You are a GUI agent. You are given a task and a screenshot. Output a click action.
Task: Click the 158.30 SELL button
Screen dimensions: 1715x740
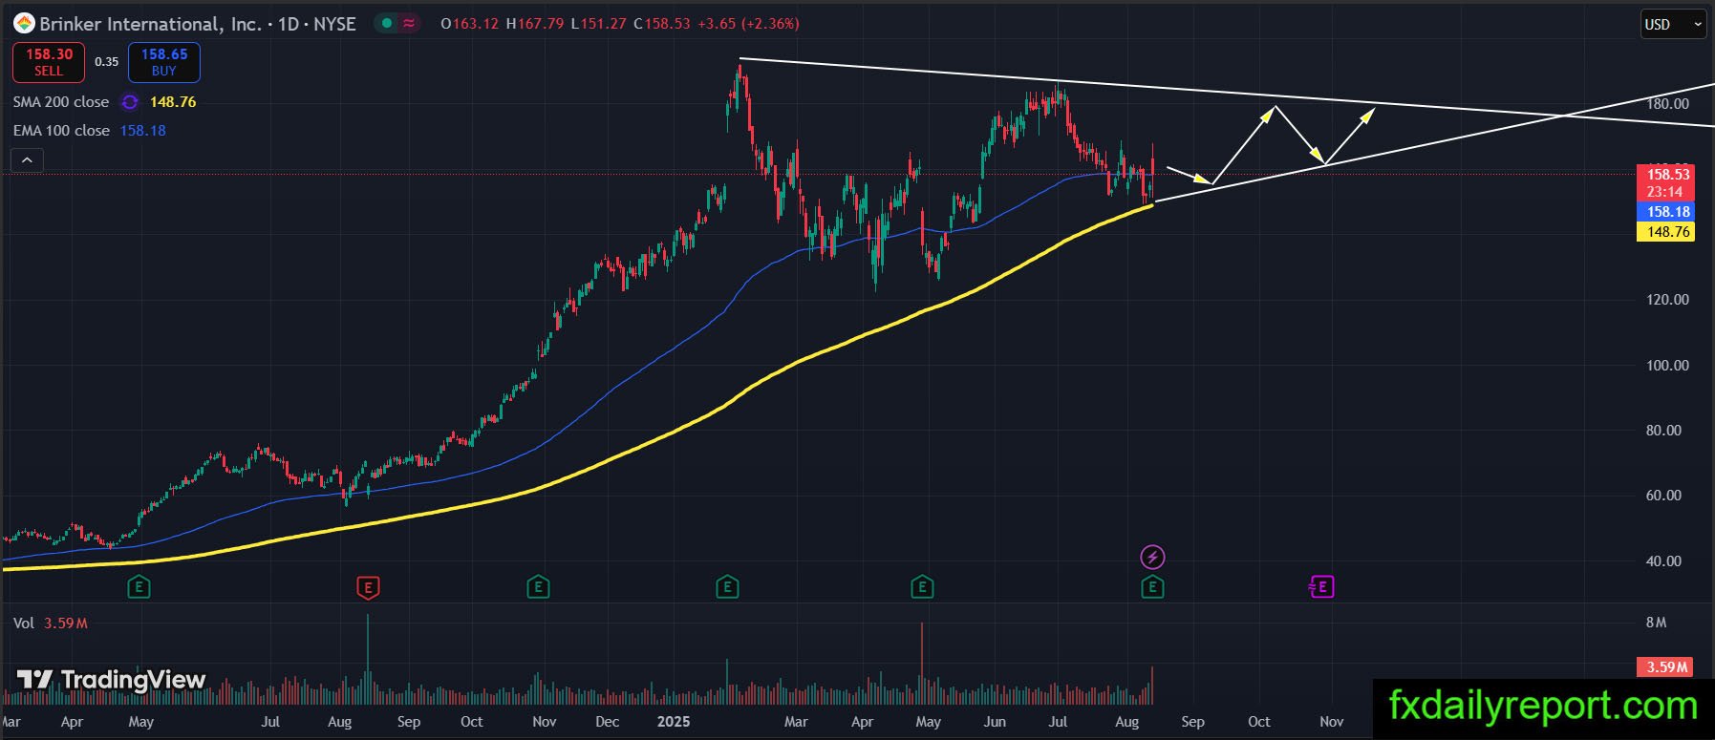pos(49,62)
